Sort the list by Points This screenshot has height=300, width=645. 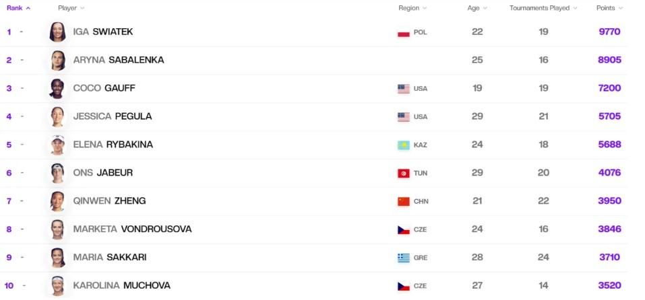(x=610, y=8)
